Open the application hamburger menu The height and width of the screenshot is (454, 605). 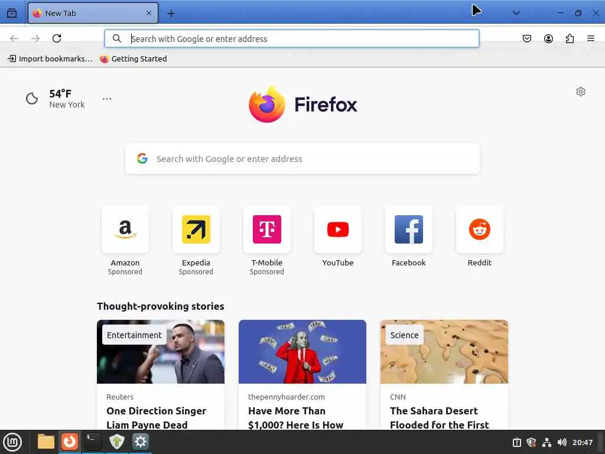coord(591,38)
